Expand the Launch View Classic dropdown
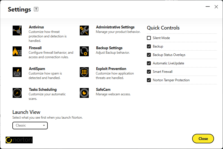223x149 pixels. point(30,125)
